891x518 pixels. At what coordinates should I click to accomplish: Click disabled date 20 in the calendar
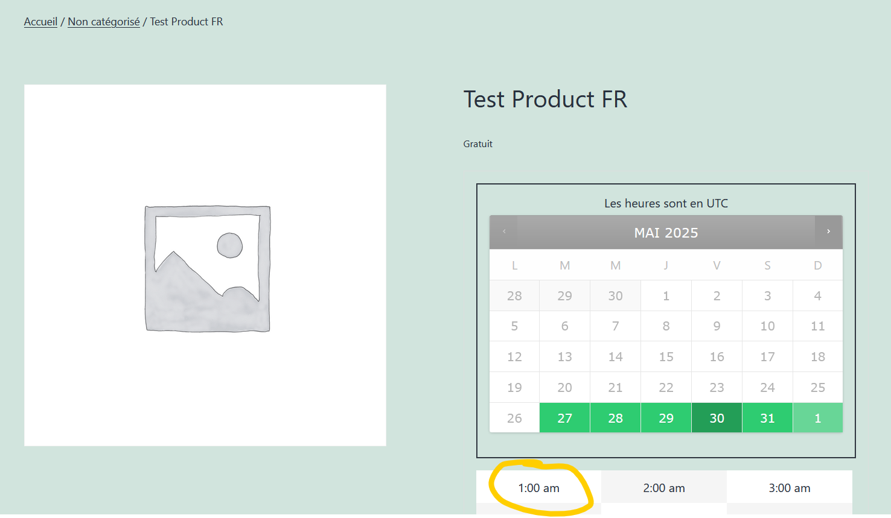click(x=564, y=387)
